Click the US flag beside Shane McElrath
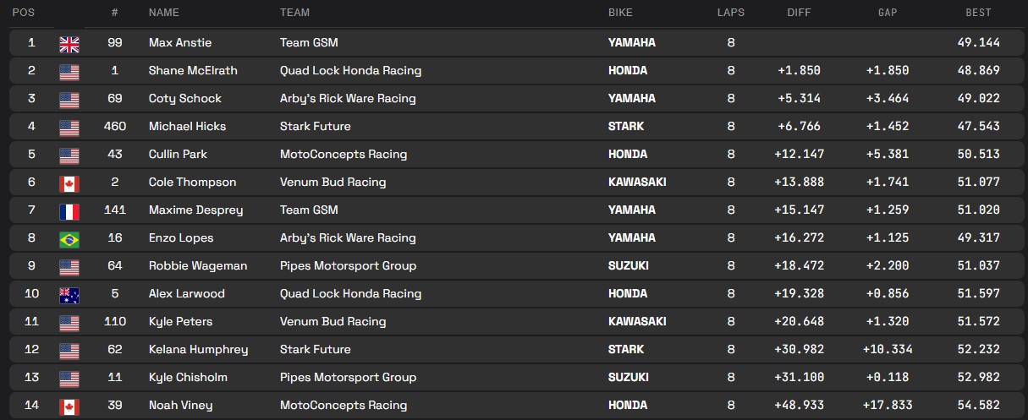Viewport: 1028px width, 420px height. (69, 71)
